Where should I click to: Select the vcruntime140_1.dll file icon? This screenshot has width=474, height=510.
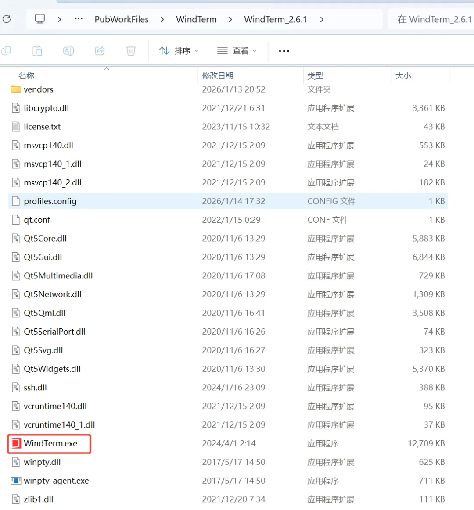(x=16, y=425)
